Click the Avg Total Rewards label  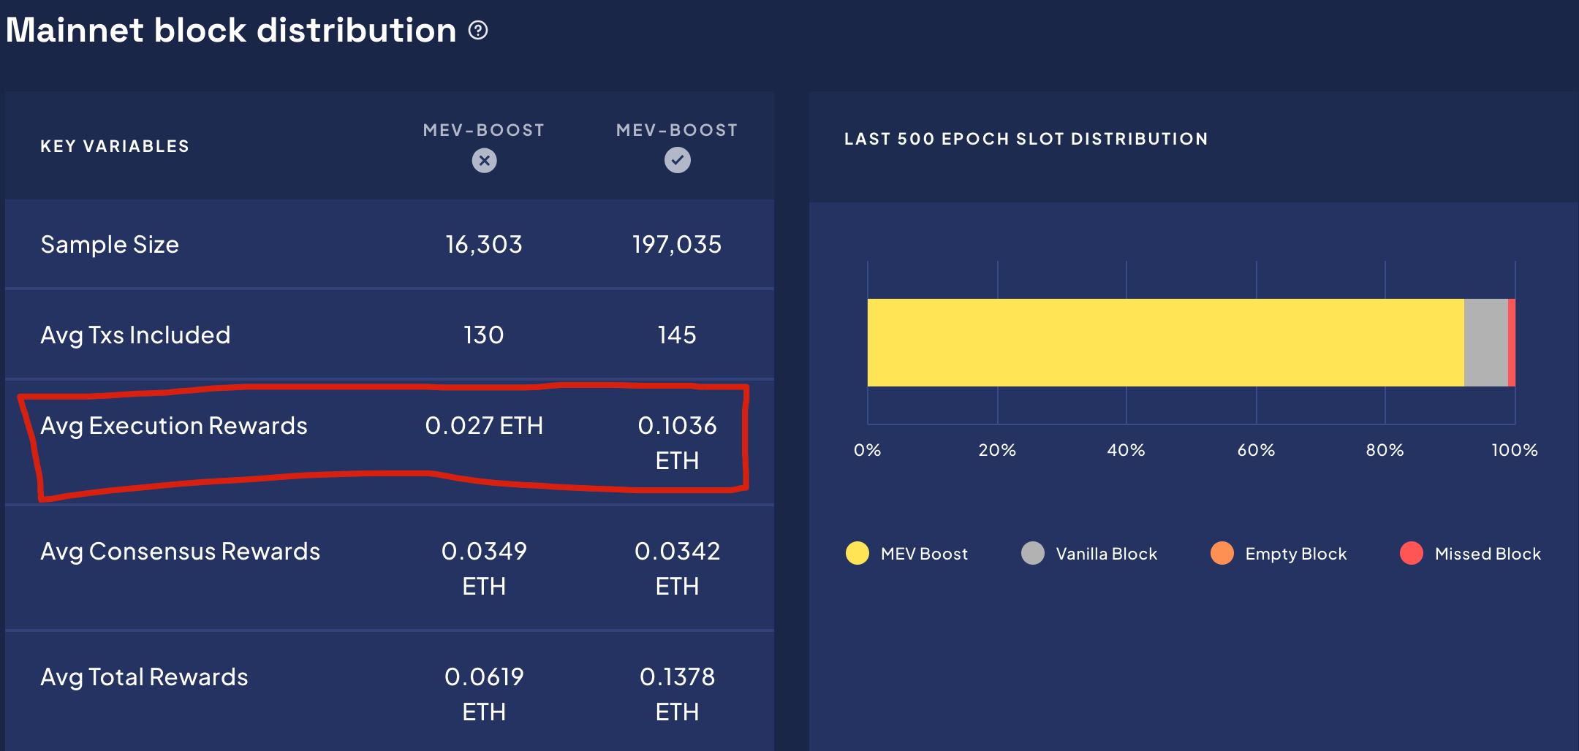click(144, 677)
